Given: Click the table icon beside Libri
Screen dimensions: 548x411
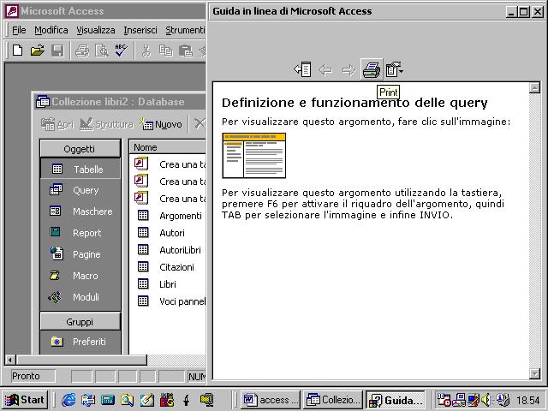Looking at the screenshot, I should point(143,283).
